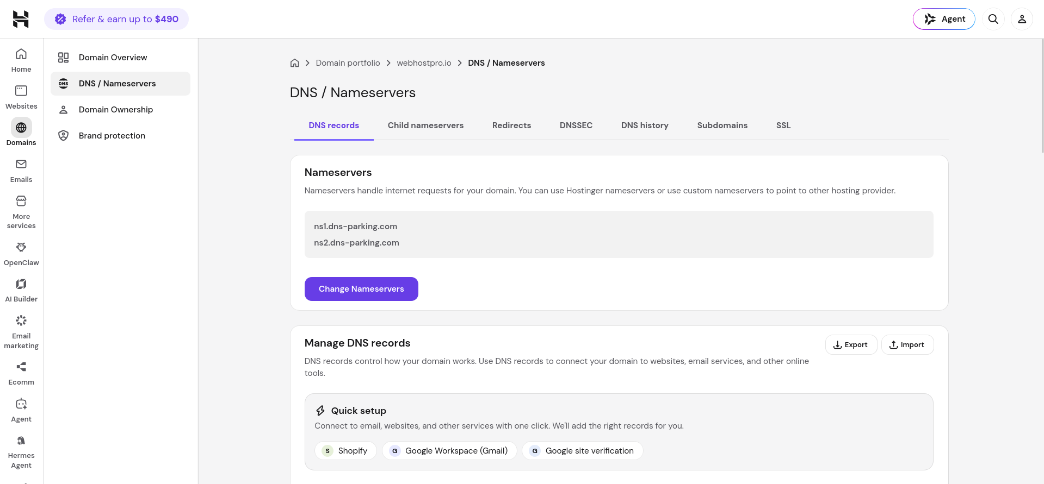Open Ecomm in the sidebar
The width and height of the screenshot is (1044, 484).
pyautogui.click(x=21, y=373)
